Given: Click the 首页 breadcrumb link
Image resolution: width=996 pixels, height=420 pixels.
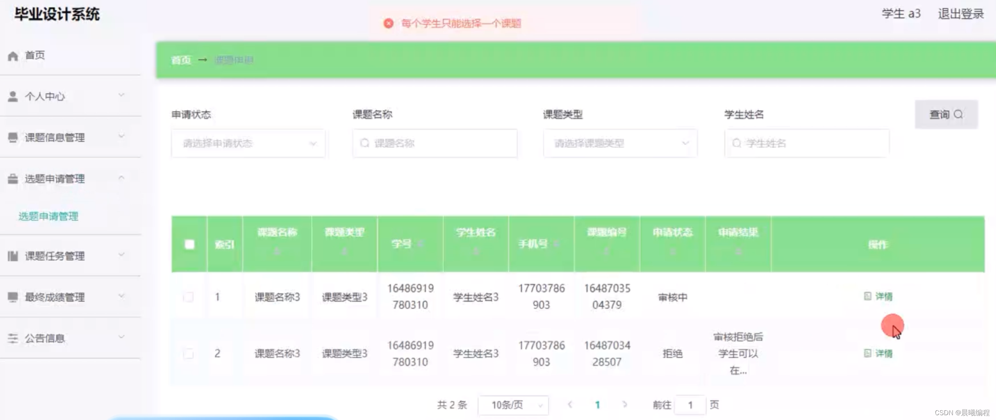Looking at the screenshot, I should click(x=181, y=60).
